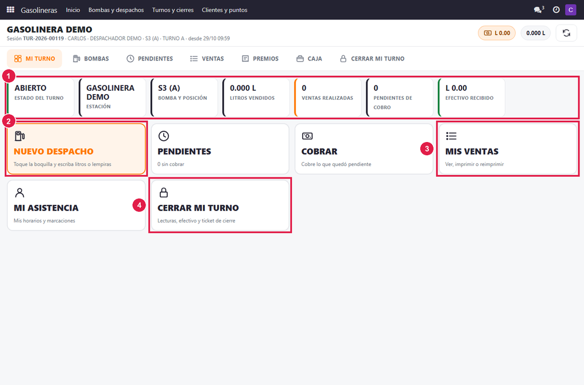Screen dimensions: 584x385
Task: Open the conversations chat icon
Action: (538, 10)
